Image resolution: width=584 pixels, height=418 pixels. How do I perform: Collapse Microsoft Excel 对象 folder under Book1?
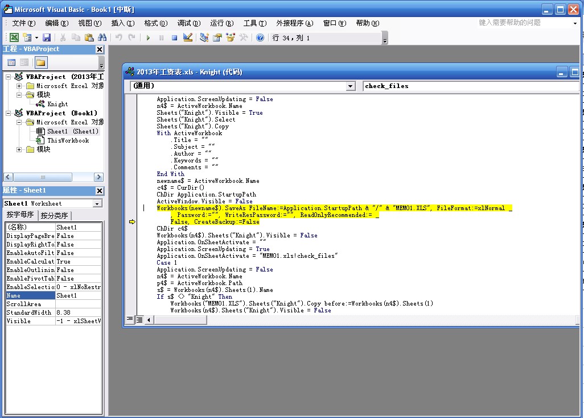pos(19,122)
